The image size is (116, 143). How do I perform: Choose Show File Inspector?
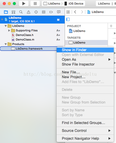[x=85, y=64]
